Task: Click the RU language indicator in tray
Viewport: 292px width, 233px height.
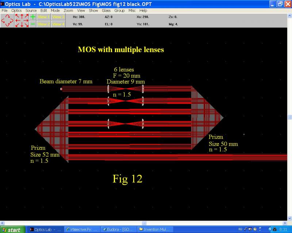Action: (240, 229)
